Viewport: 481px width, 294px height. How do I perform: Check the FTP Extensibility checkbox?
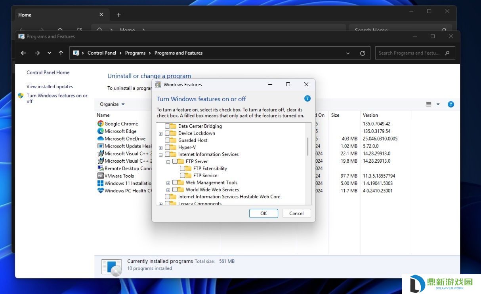(x=183, y=169)
